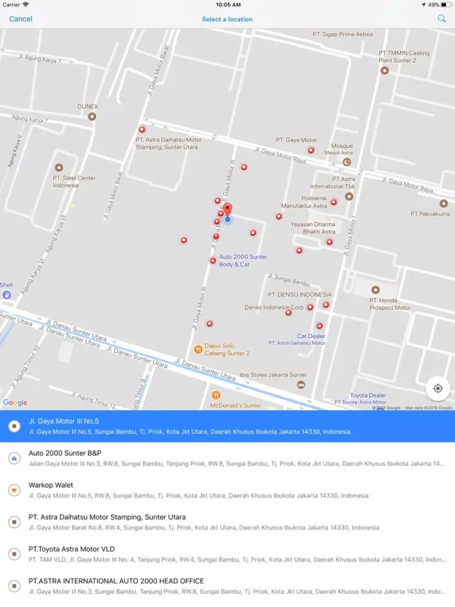Tap Car Dealer PT. Astra Daihatsu Motor label

pos(297,339)
